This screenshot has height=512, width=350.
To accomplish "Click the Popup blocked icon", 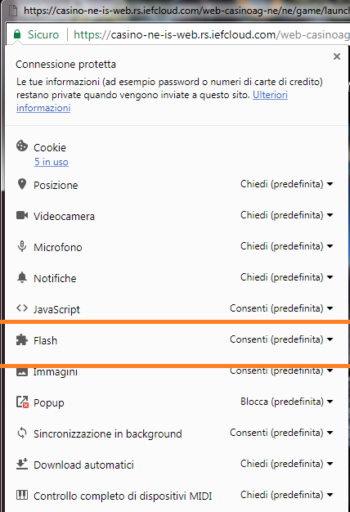I will pyautogui.click(x=23, y=402).
